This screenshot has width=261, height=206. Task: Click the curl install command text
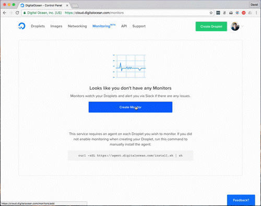pyautogui.click(x=130, y=155)
